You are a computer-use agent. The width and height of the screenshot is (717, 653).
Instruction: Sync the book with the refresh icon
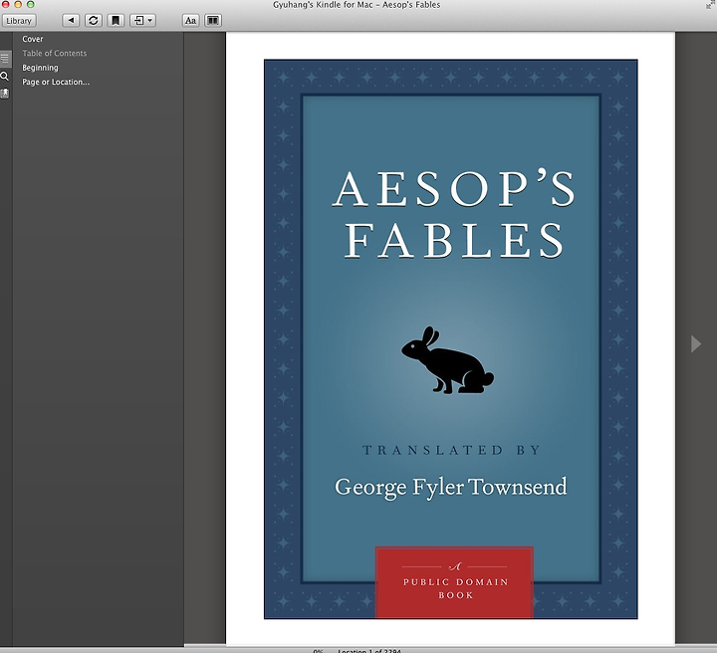pos(94,21)
